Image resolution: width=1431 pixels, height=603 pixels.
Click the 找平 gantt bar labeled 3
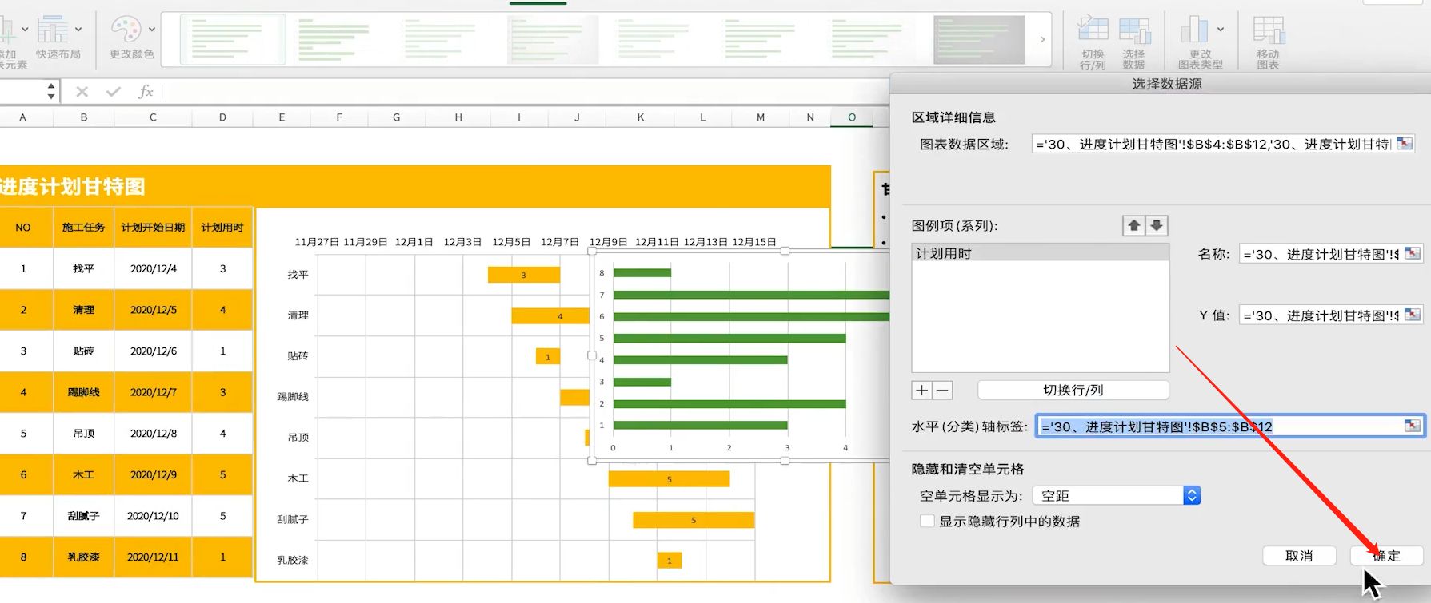coord(524,275)
